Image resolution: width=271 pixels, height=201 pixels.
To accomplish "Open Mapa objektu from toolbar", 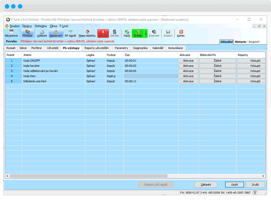I will (x=87, y=33).
